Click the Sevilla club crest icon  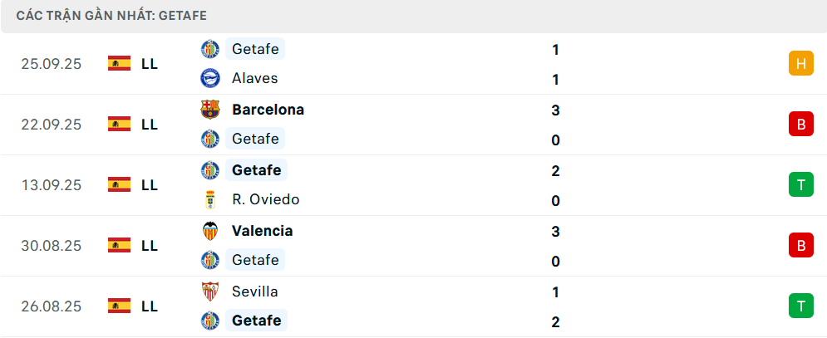210,291
